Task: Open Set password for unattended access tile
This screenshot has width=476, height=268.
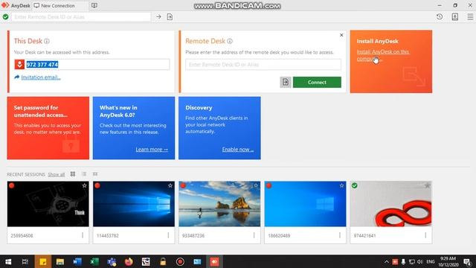Action: tap(48, 128)
